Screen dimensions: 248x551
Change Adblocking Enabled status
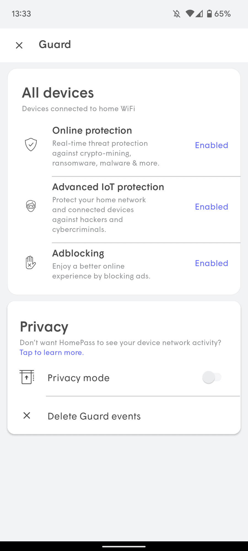[x=211, y=263]
